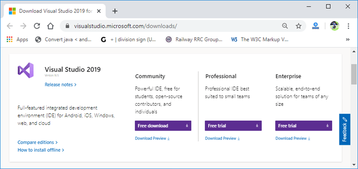Open the Railway RRC Group bookmark
The image size is (358, 169).
(x=194, y=40)
